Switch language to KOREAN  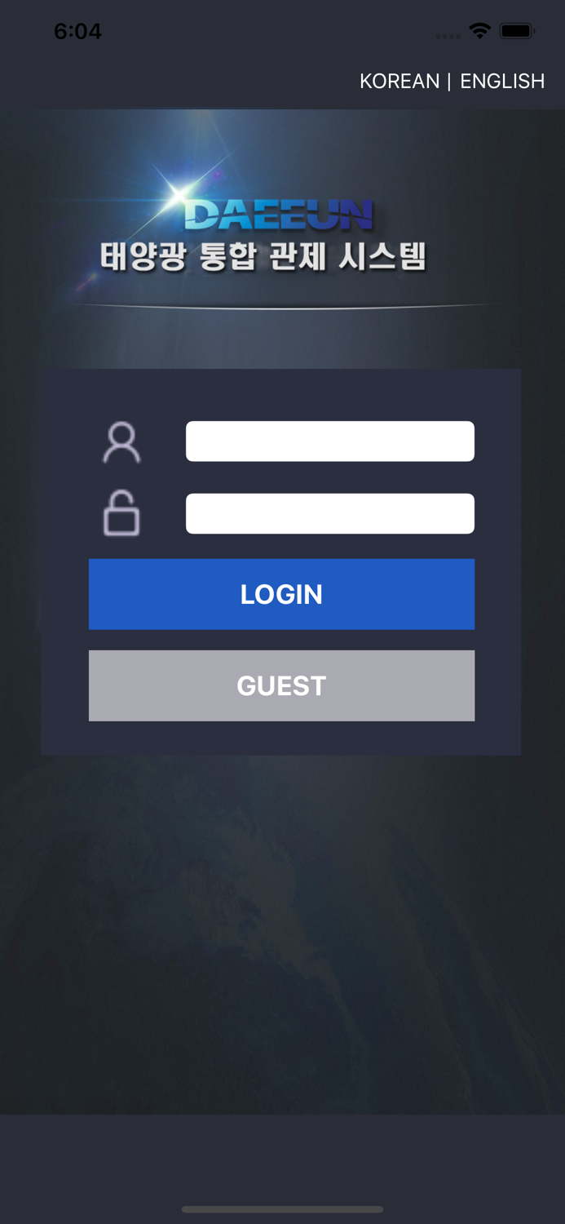click(399, 81)
